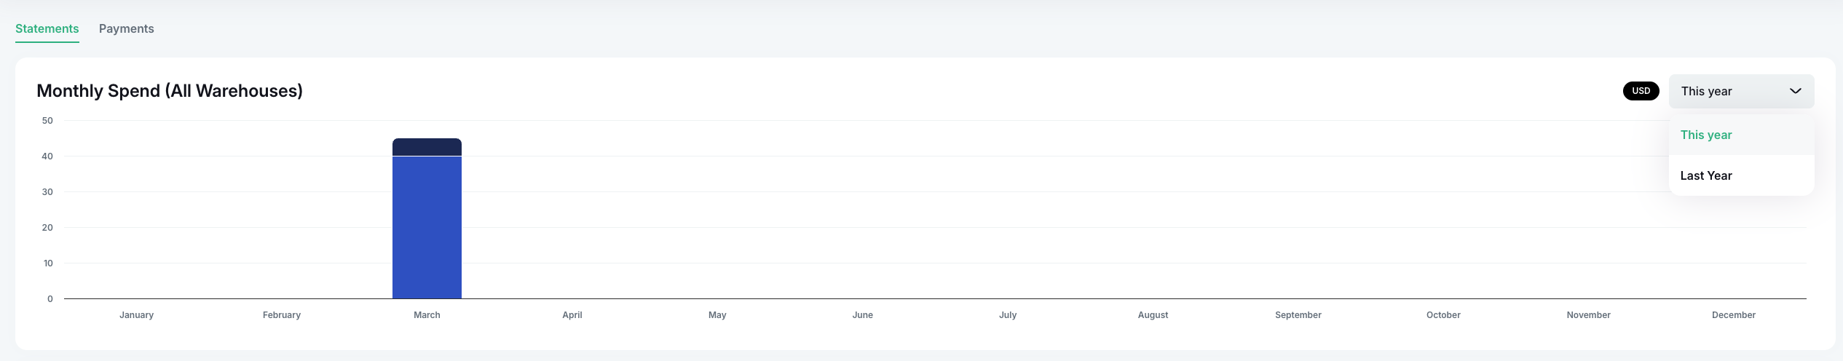The height and width of the screenshot is (361, 1843).
Task: Click the February axis label
Action: coord(281,315)
